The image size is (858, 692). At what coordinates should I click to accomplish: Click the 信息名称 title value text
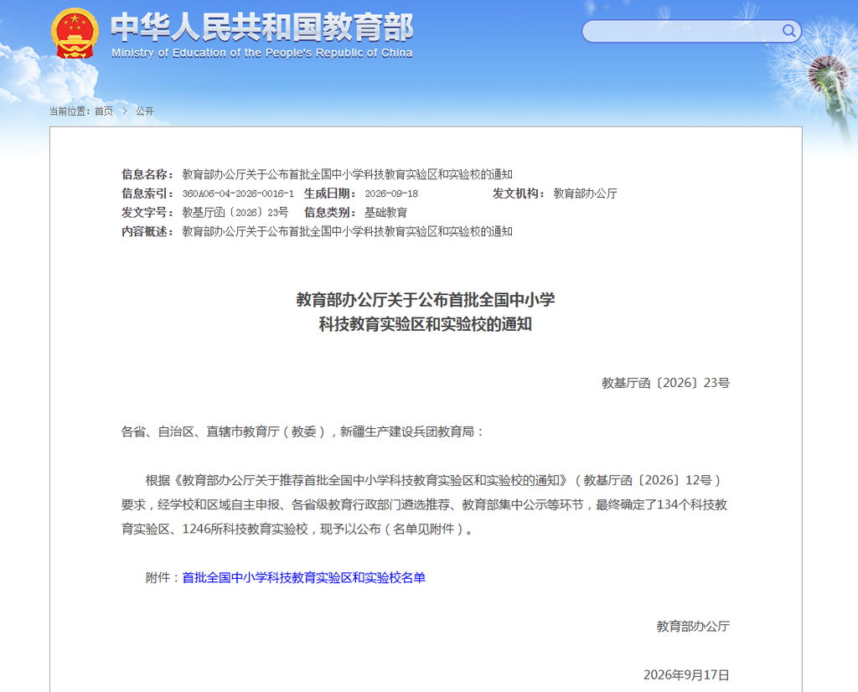coord(348,174)
